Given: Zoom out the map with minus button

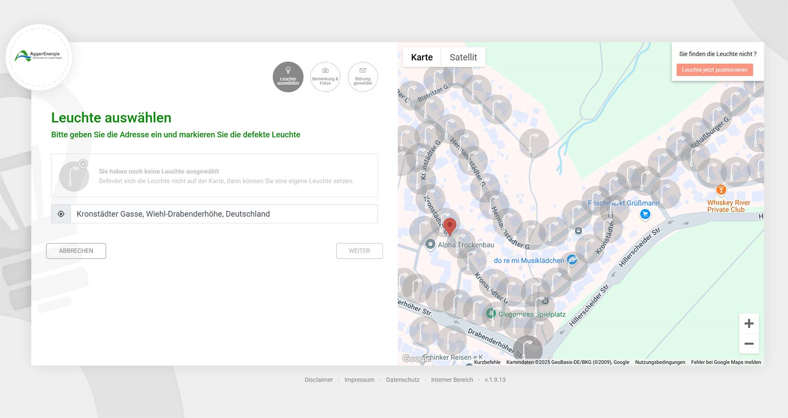Looking at the screenshot, I should coord(749,344).
